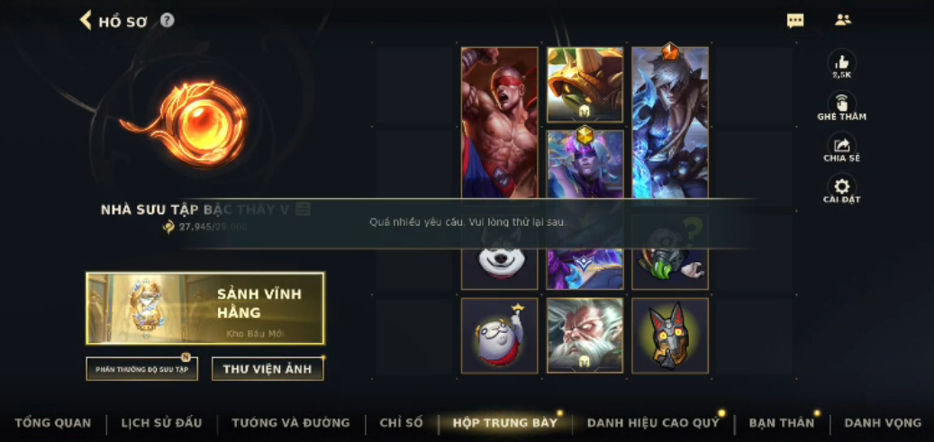Select the blindfolded fighter skin showcase card
This screenshot has height=442, width=934.
tap(499, 123)
